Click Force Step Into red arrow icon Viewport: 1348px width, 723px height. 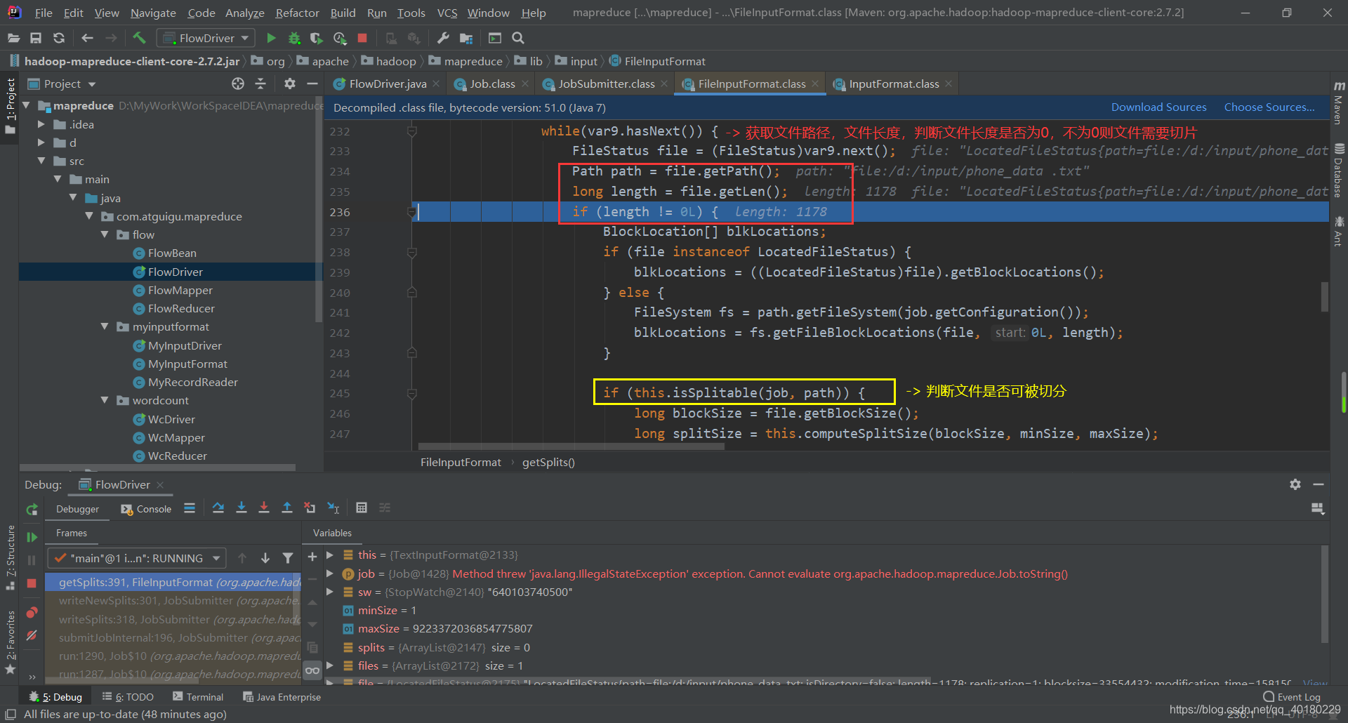(264, 508)
